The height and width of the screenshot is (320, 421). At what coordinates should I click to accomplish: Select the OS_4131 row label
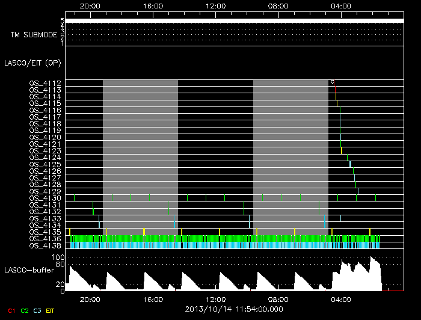[x=45, y=205]
